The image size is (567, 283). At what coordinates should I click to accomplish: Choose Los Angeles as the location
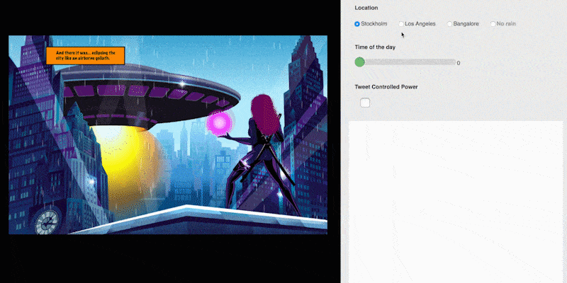click(x=401, y=24)
